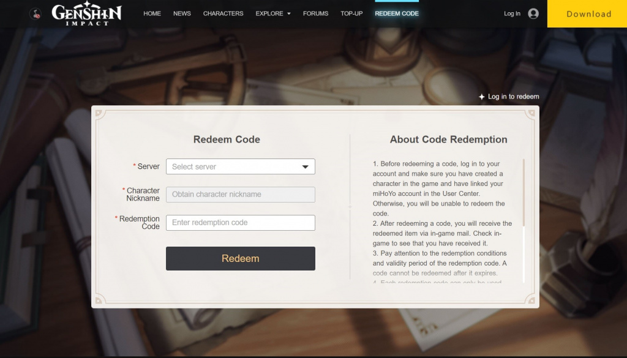Visit the FORUMS link in navigation
The height and width of the screenshot is (358, 627).
click(315, 13)
